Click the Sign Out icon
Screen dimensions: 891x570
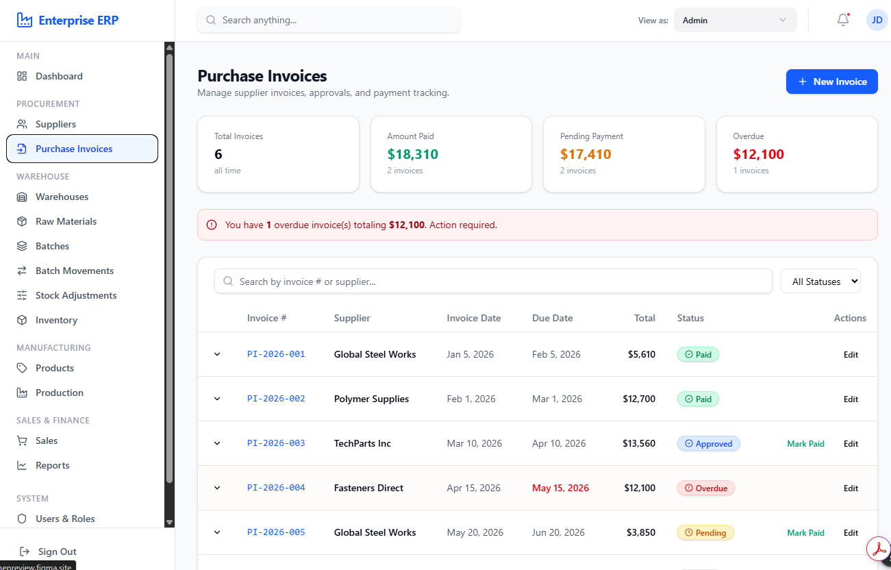pos(25,552)
